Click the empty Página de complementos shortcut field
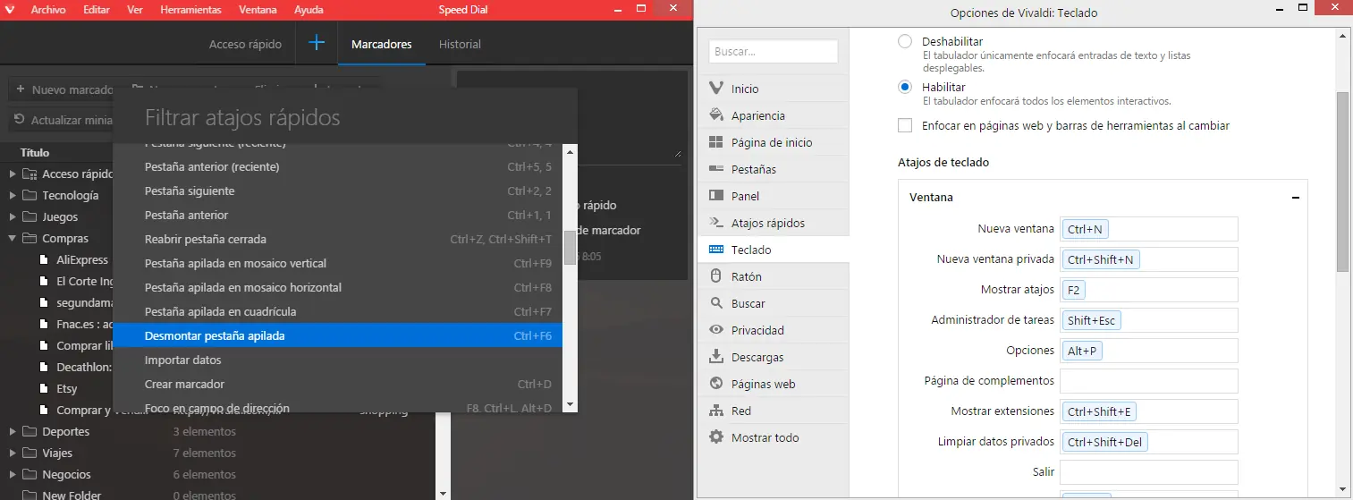The height and width of the screenshot is (500, 1353). [x=1148, y=381]
